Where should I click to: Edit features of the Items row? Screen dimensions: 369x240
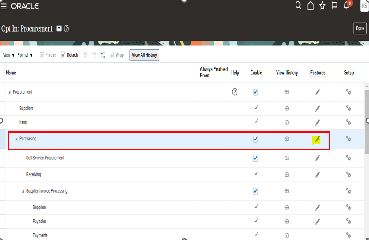318,122
